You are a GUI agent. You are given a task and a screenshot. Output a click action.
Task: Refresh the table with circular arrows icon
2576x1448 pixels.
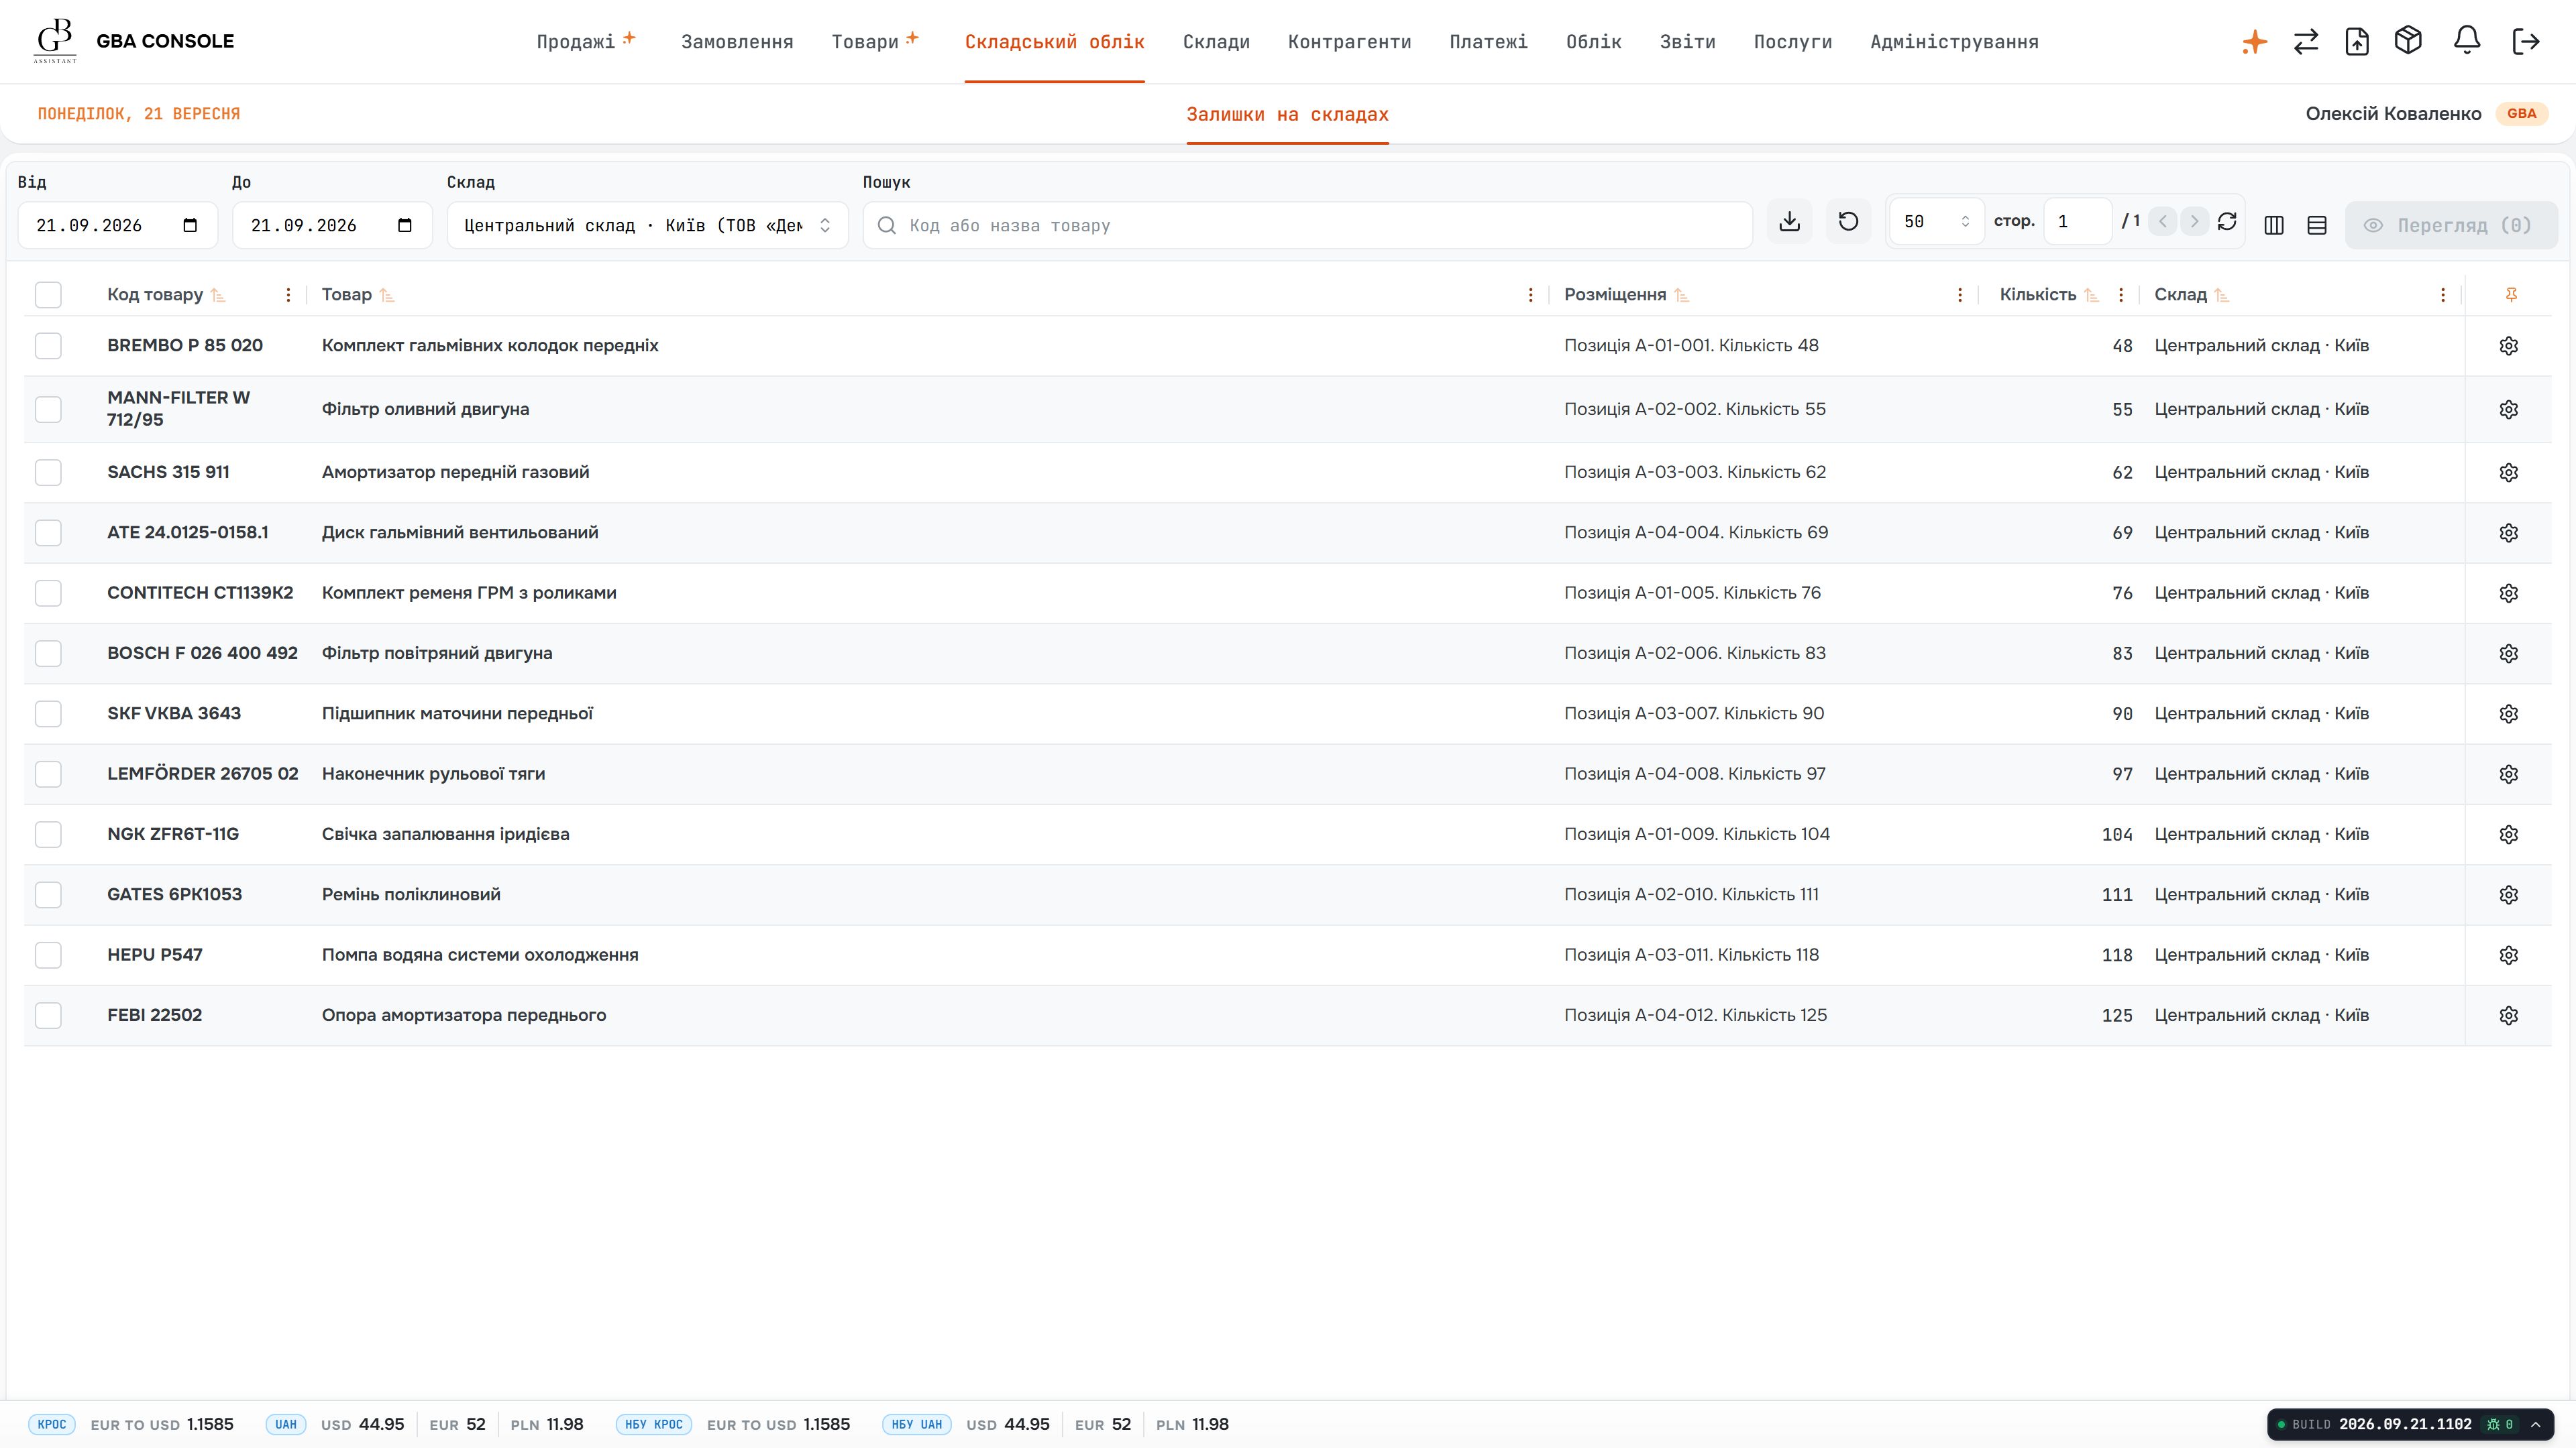pos(2227,222)
